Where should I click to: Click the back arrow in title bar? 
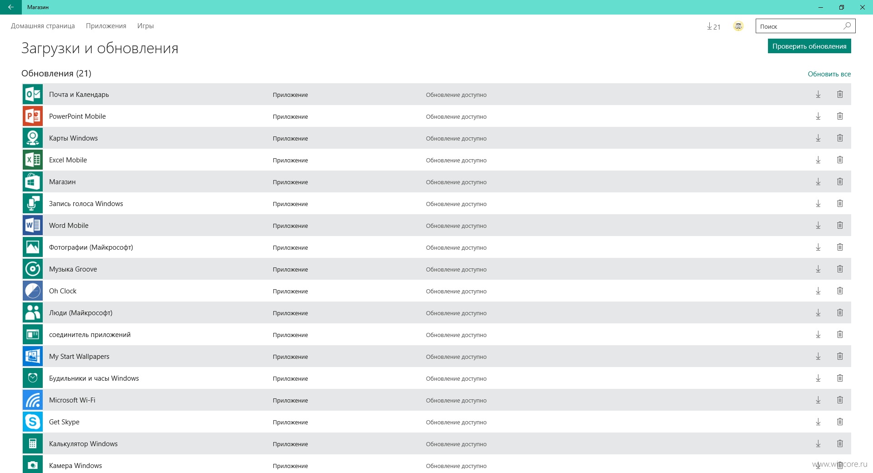[11, 7]
